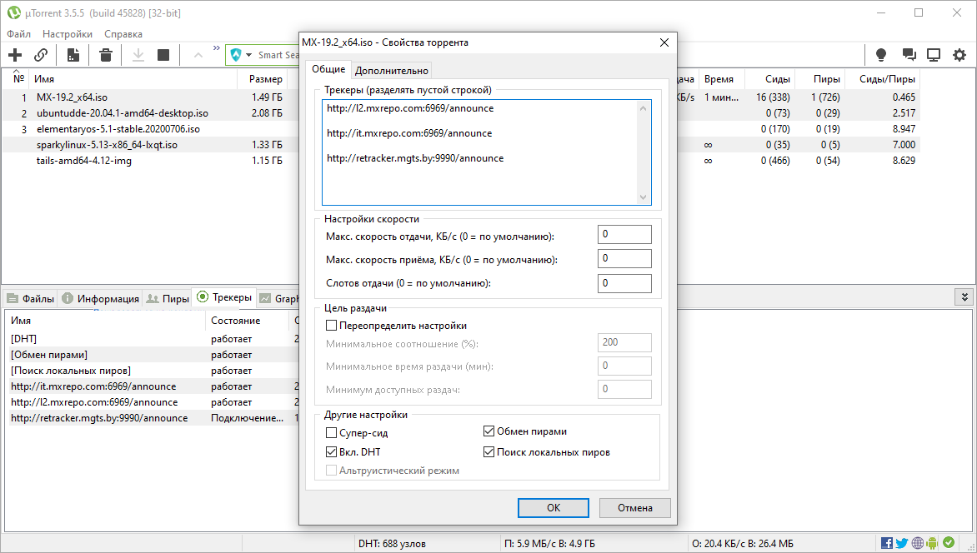Click the upload slots field

pos(624,282)
